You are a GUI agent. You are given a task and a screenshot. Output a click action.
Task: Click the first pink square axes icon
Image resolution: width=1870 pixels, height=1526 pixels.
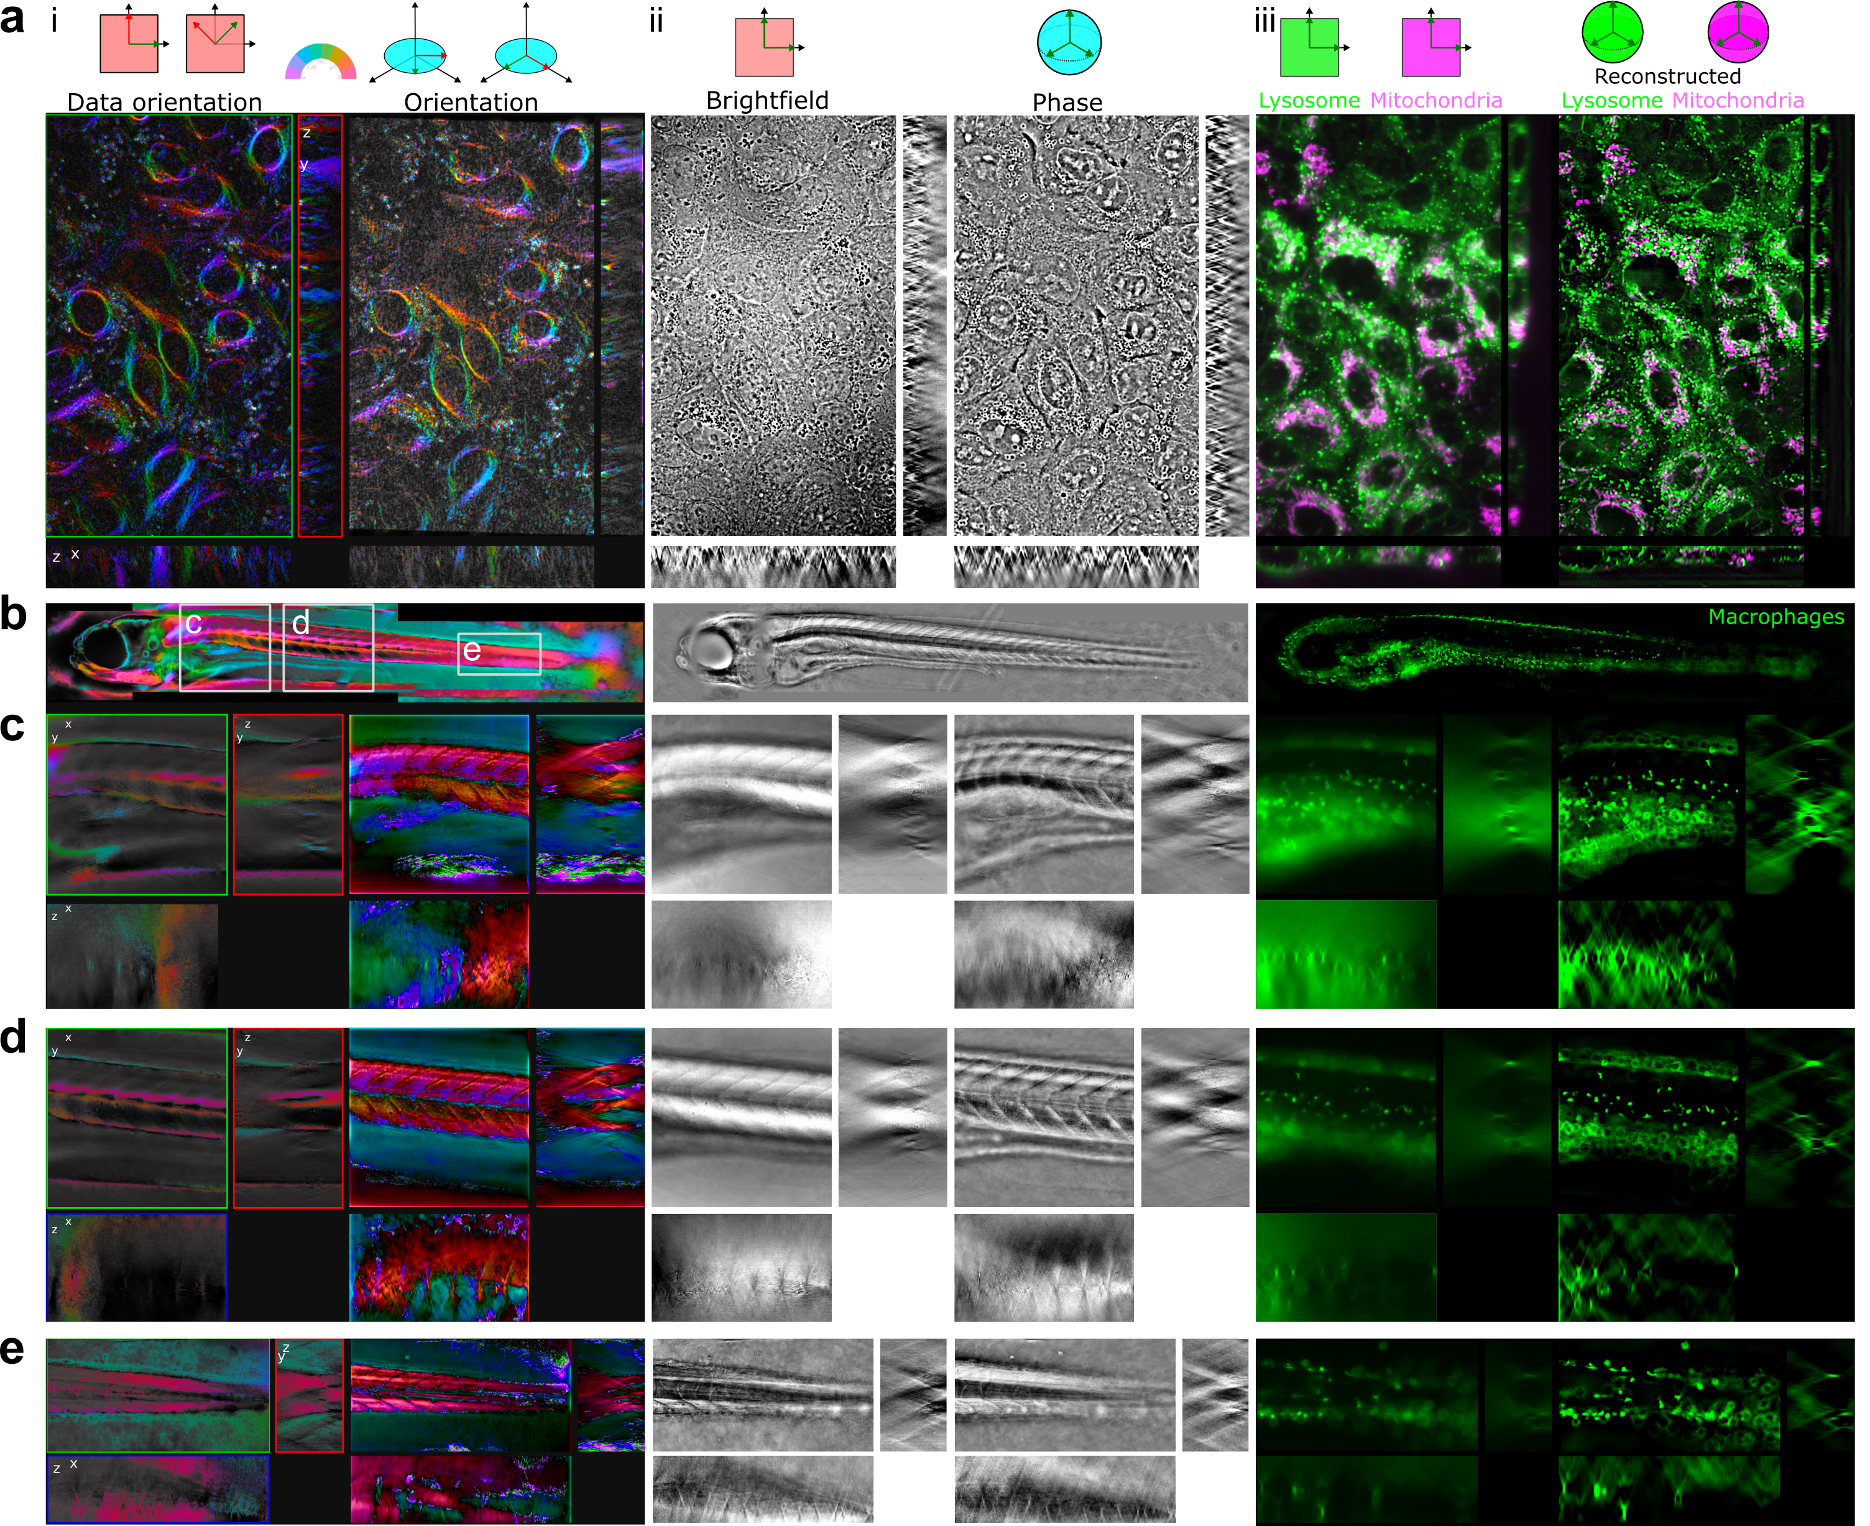128,43
